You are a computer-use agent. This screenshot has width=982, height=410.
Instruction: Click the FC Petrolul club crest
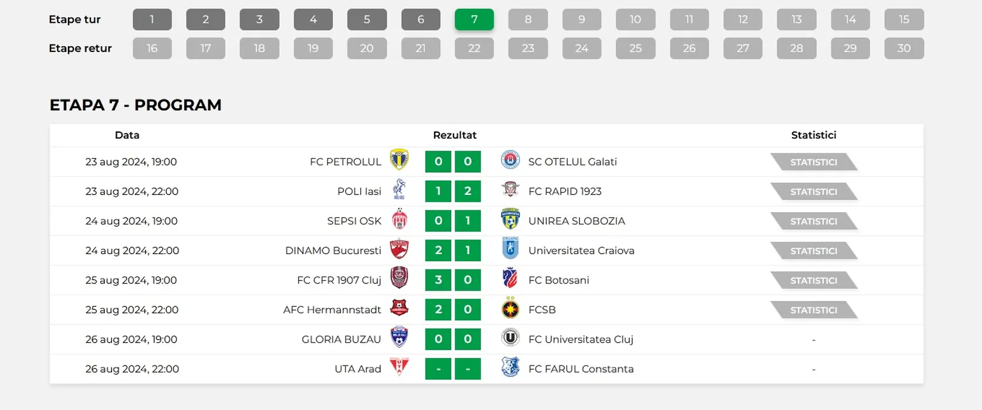tap(399, 160)
